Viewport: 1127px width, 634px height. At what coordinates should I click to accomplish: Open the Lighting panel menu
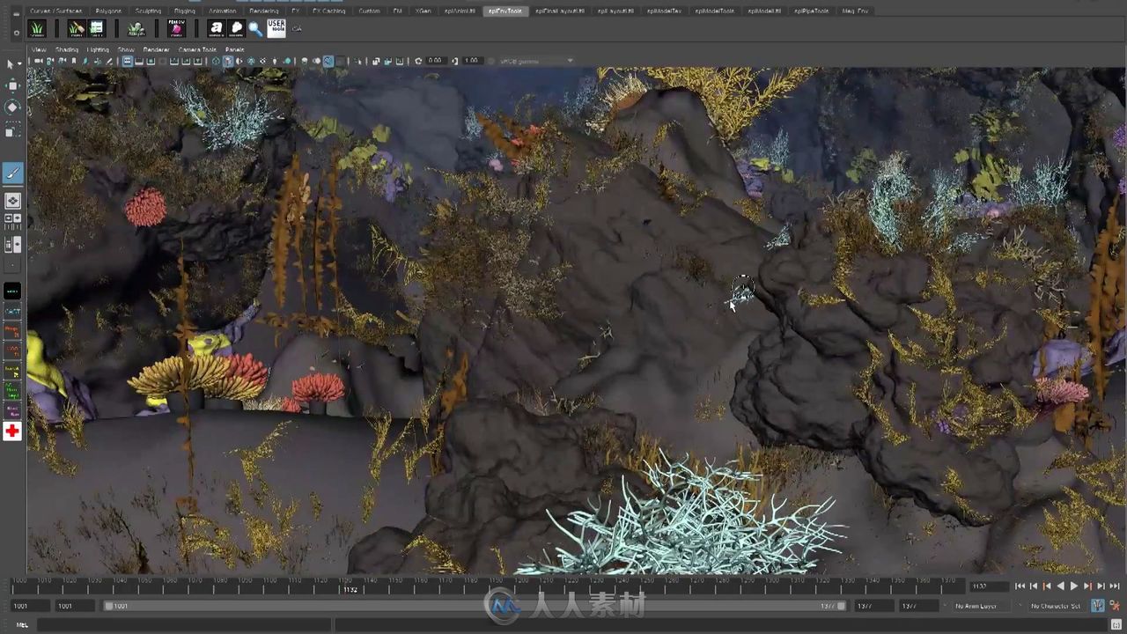point(98,49)
